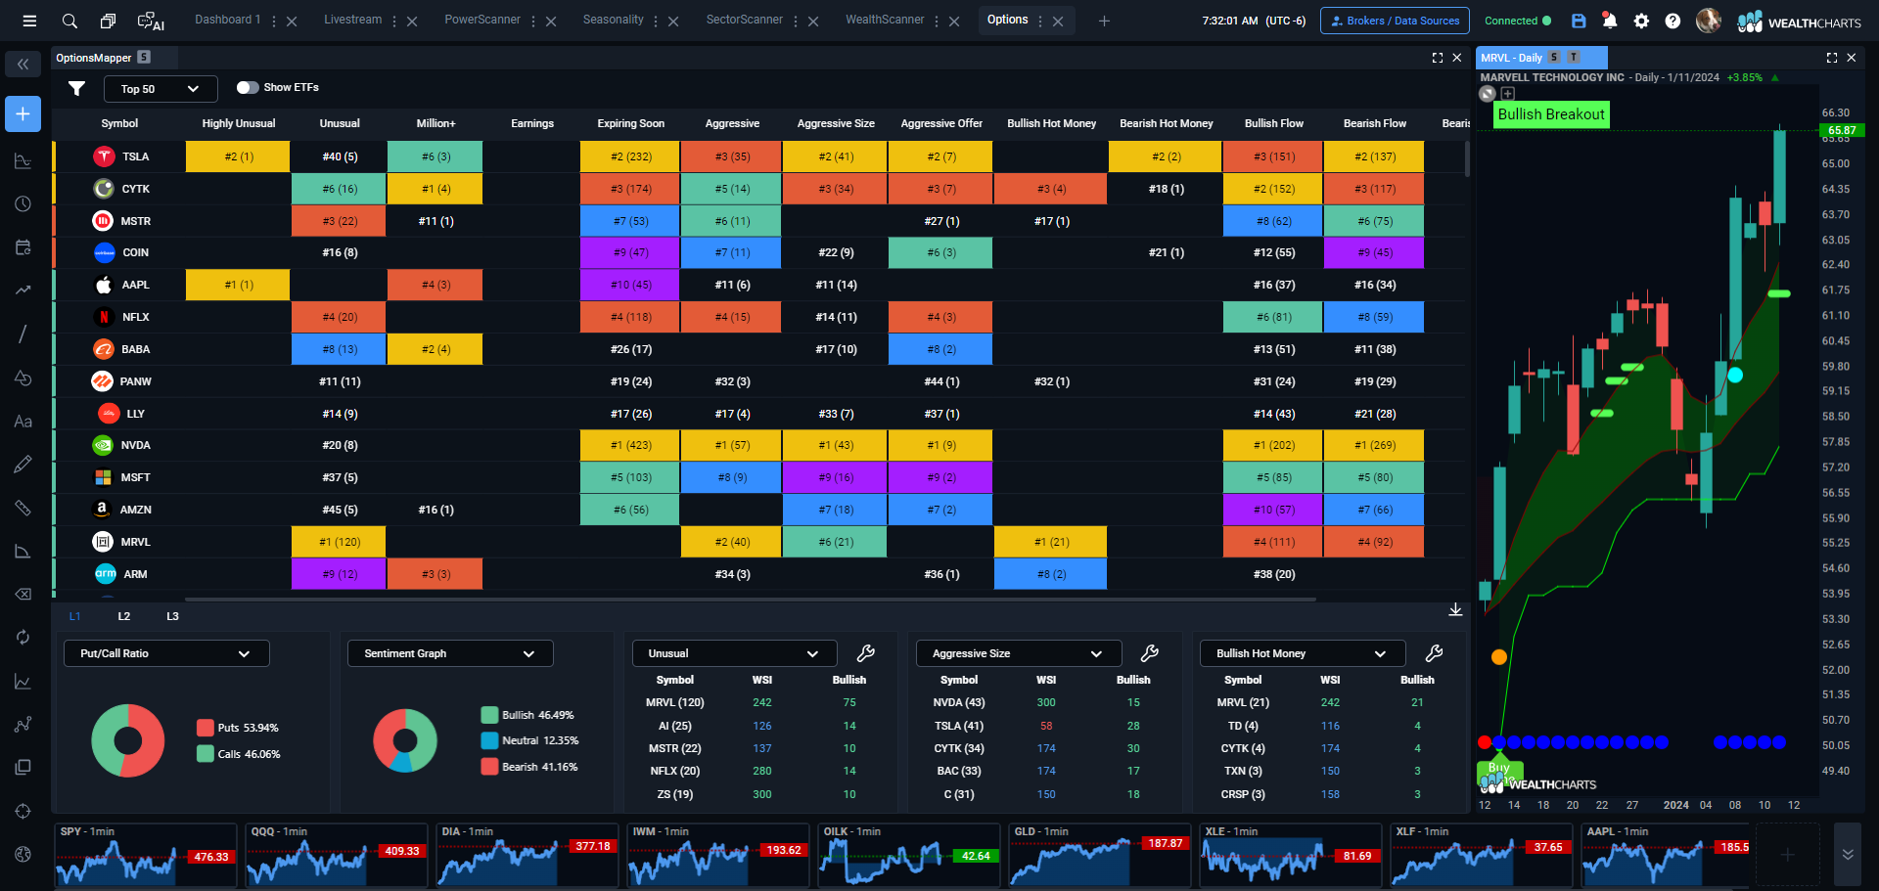The width and height of the screenshot is (1879, 891).
Task: Open the Put/Call Ratio dropdown
Action: click(166, 653)
